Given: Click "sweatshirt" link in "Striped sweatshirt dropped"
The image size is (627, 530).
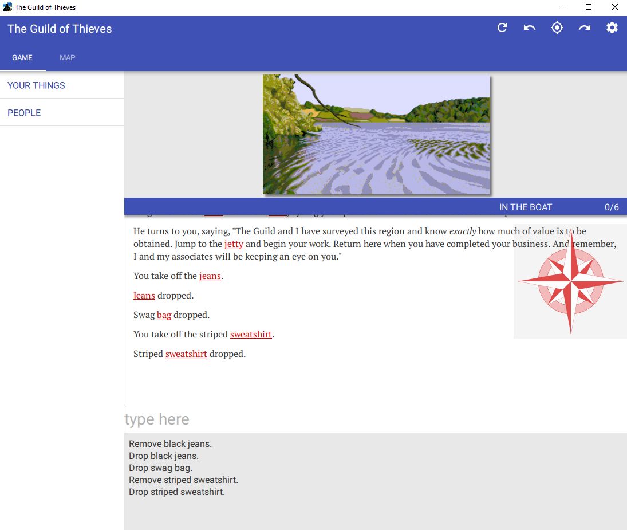Looking at the screenshot, I should (186, 354).
